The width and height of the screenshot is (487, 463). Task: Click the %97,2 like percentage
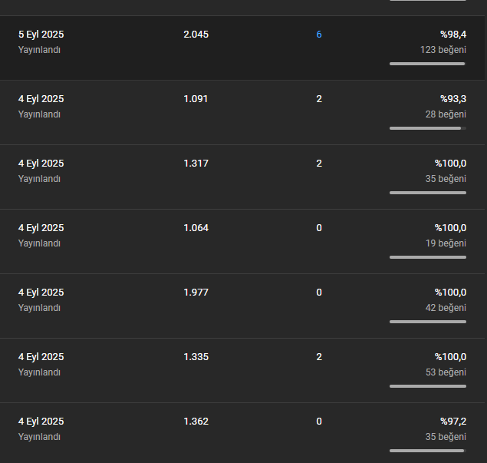click(453, 422)
